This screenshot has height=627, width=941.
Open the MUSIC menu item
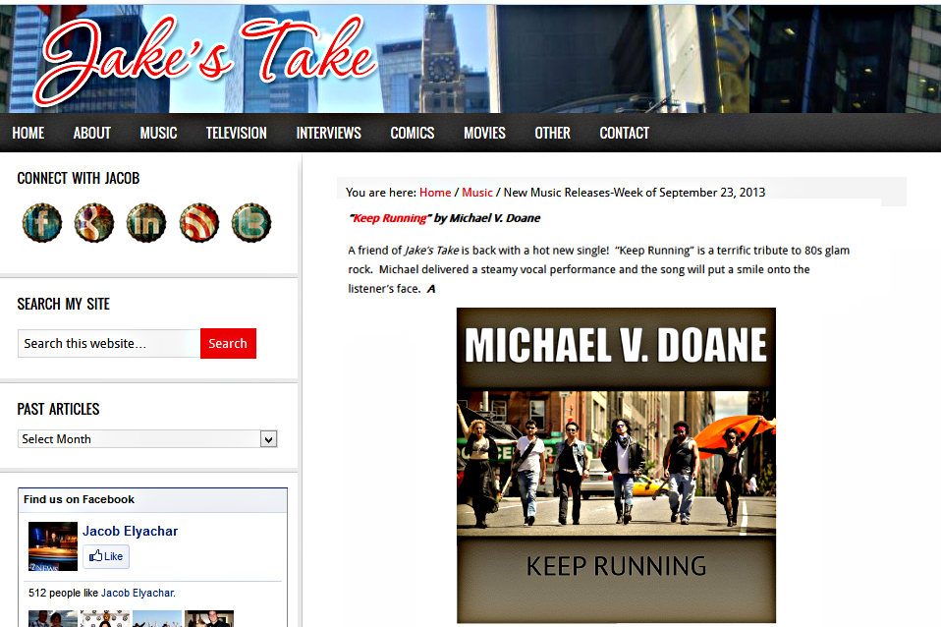(158, 133)
